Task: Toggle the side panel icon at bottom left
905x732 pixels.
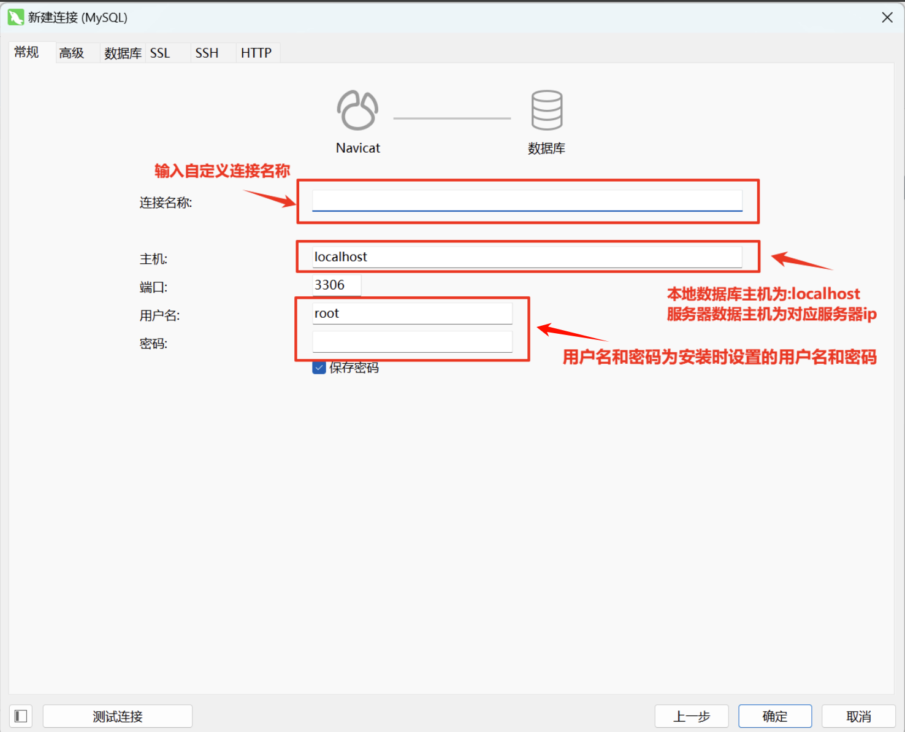Action: click(x=21, y=716)
